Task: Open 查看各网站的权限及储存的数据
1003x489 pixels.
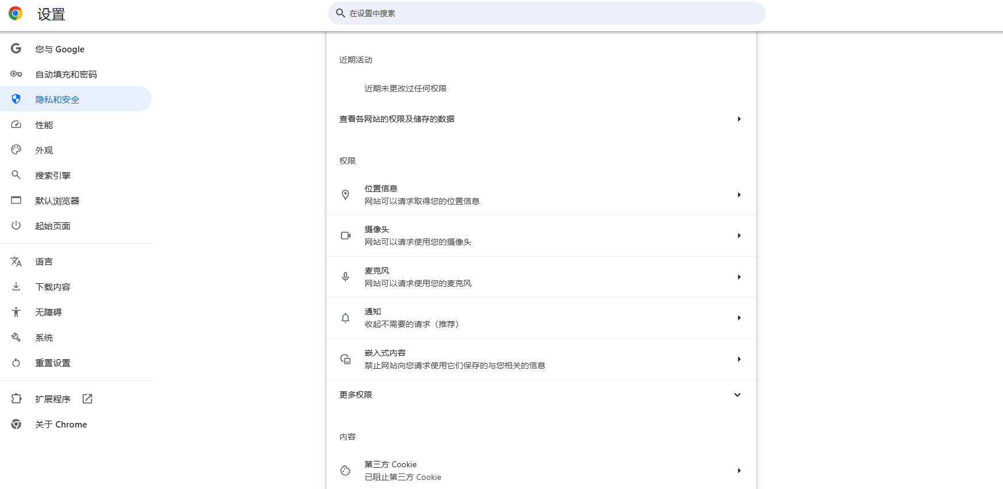Action: 541,119
